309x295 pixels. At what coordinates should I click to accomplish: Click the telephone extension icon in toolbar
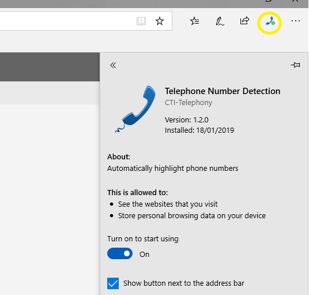tap(270, 21)
